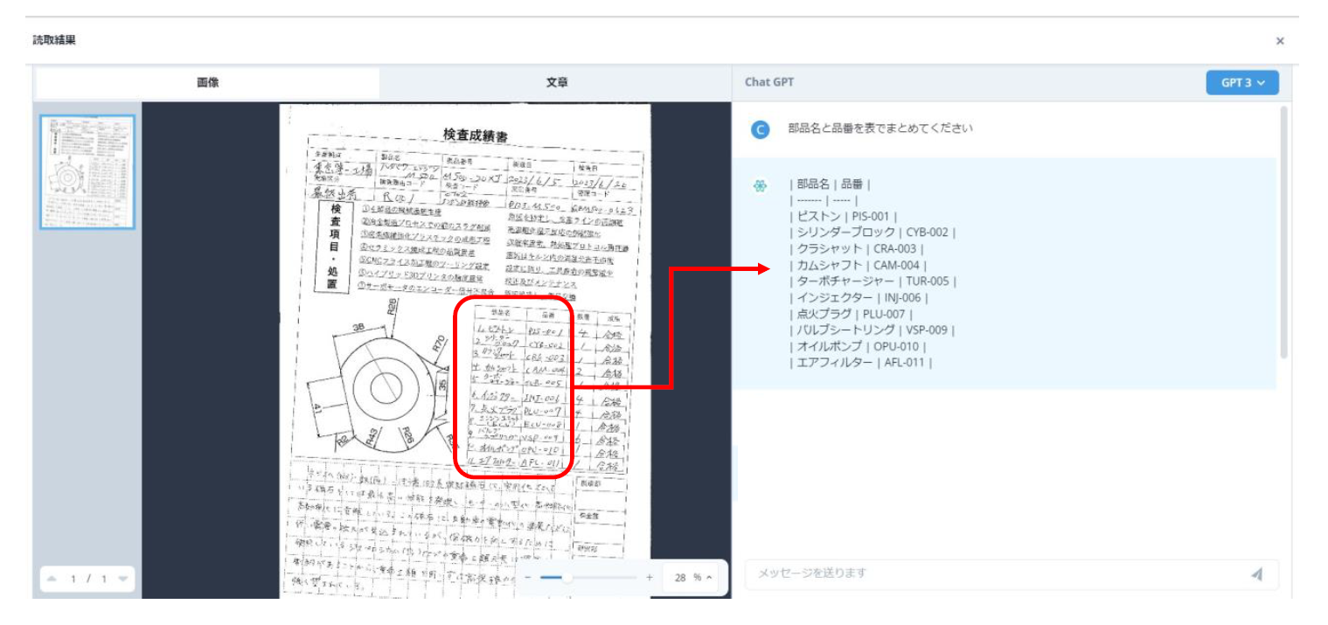Go to previous page with the up arrow
Screen dimensions: 1328x625
pos(52,577)
